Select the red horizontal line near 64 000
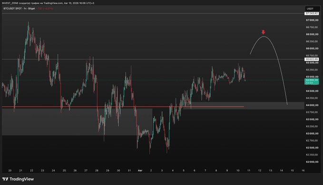 coord(123,107)
